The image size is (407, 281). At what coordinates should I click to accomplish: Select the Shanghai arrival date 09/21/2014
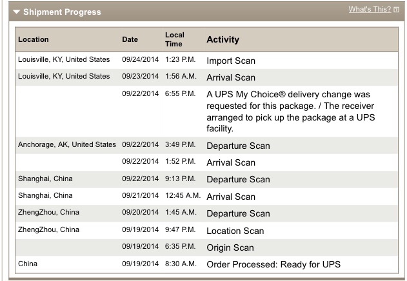pos(138,196)
